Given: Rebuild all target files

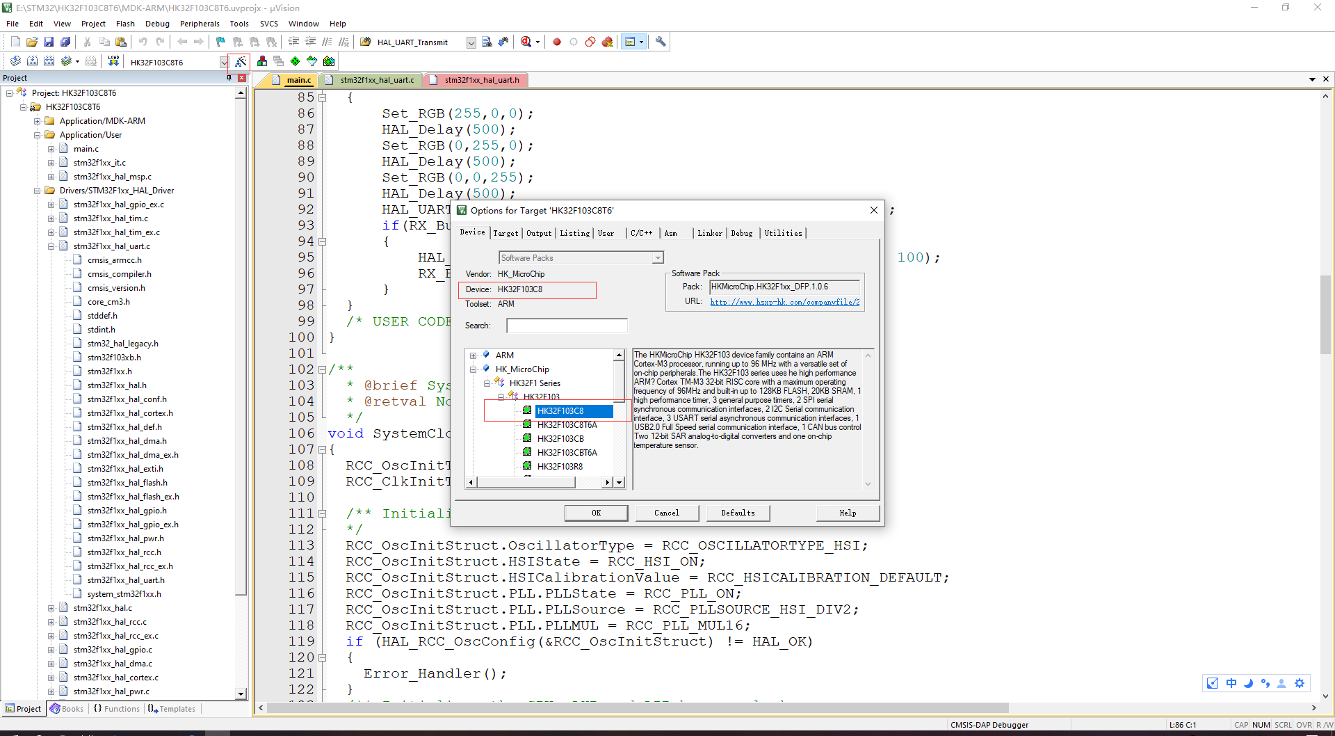Looking at the screenshot, I should pyautogui.click(x=49, y=61).
